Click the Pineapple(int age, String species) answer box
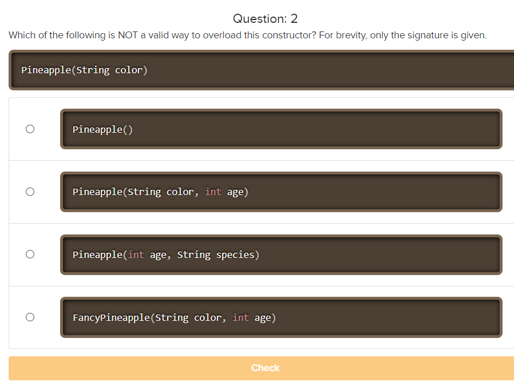This screenshot has width=514, height=382. 280,254
